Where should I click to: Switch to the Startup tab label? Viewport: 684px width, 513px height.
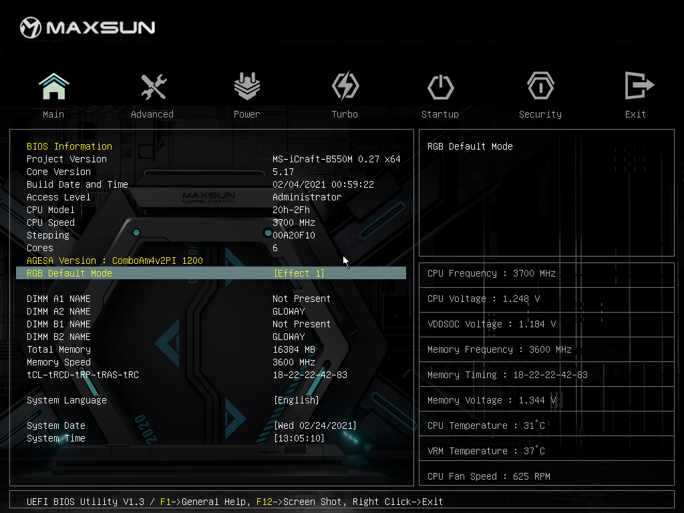click(x=440, y=114)
